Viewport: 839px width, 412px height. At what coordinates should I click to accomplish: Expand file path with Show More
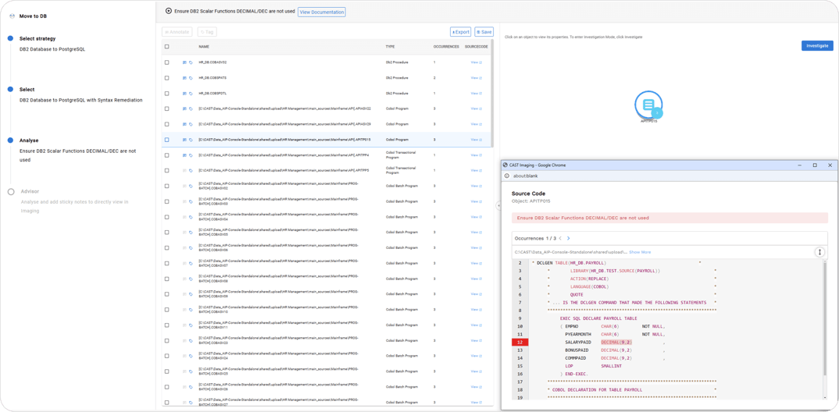(x=640, y=252)
